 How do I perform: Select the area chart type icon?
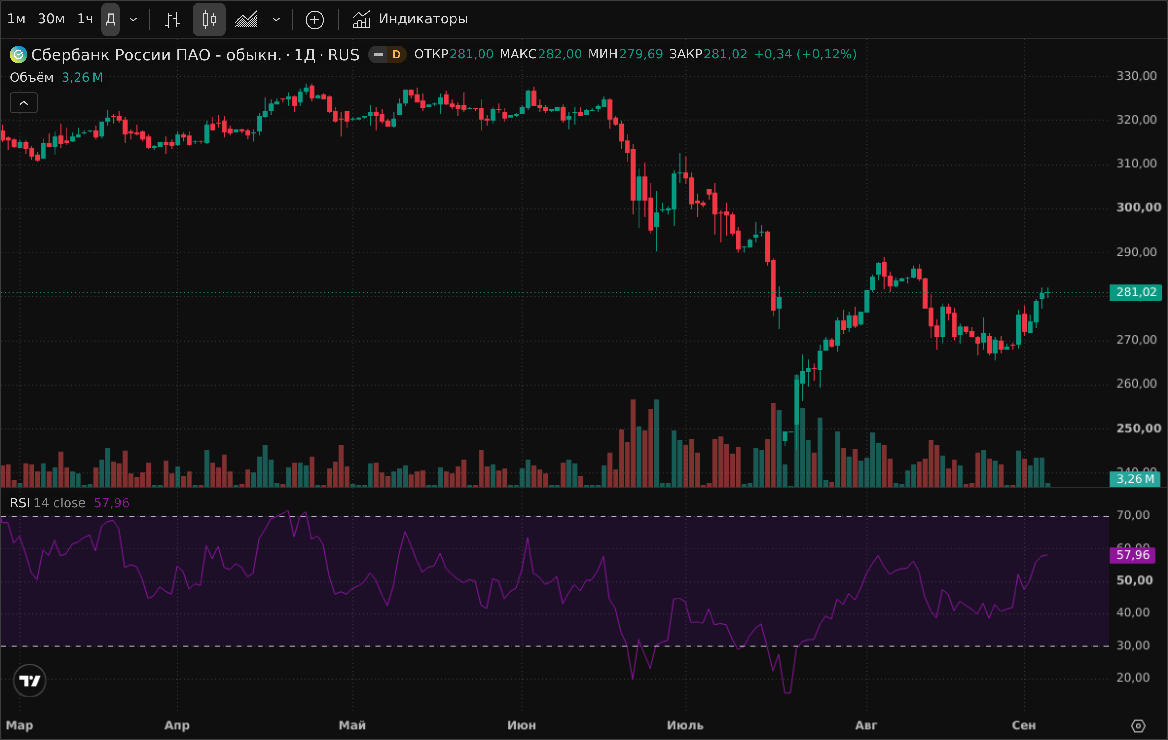coord(246,19)
